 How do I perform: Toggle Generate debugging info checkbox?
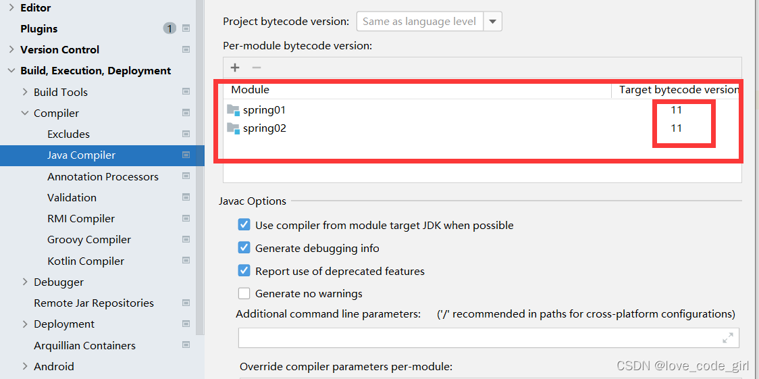244,248
